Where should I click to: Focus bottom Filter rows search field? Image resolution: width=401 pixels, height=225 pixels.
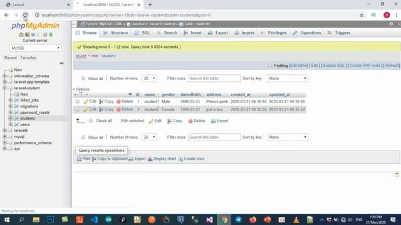[x=214, y=137]
